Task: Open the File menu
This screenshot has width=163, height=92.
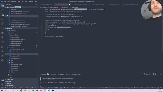Action: click(x=5, y=2)
